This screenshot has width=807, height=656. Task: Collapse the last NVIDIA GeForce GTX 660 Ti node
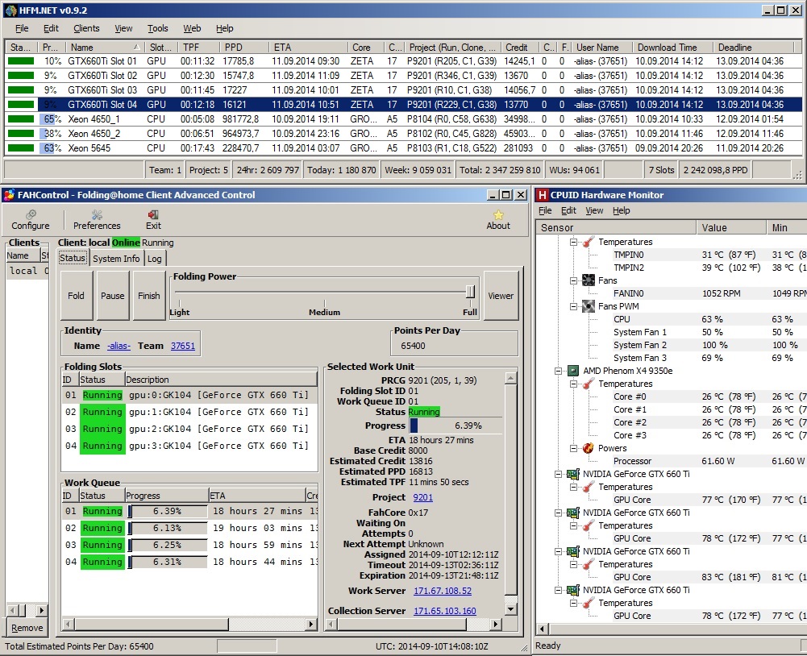coord(558,590)
